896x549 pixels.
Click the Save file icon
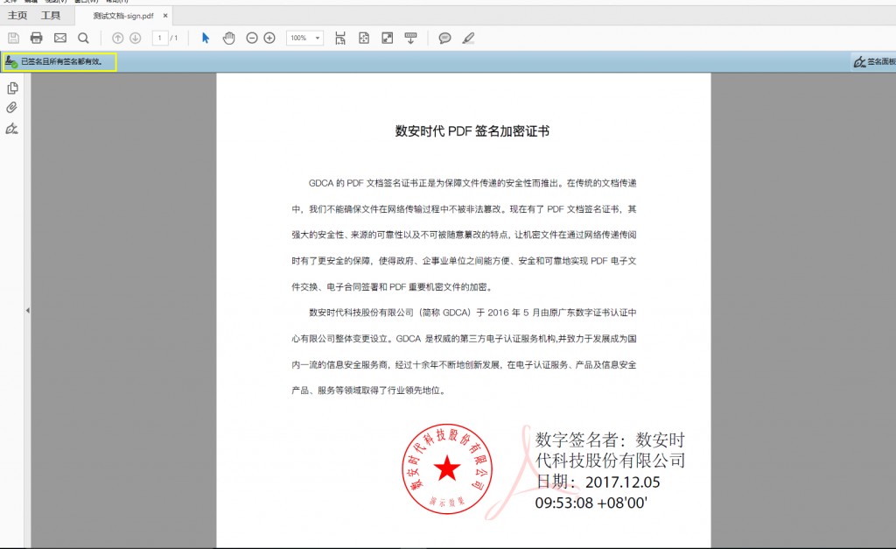pos(13,39)
